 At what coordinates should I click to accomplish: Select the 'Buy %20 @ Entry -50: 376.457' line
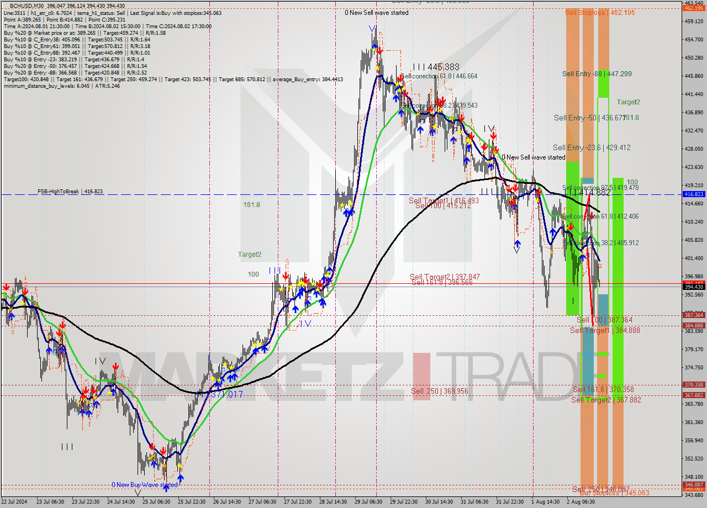tap(75, 66)
